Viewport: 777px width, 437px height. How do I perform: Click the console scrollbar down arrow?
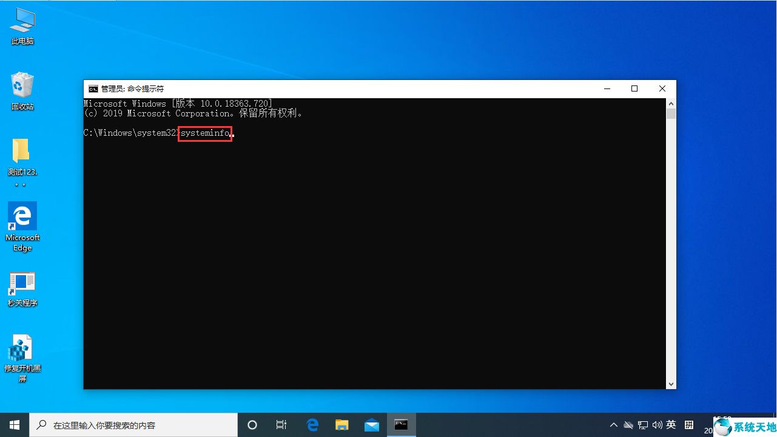pyautogui.click(x=671, y=384)
